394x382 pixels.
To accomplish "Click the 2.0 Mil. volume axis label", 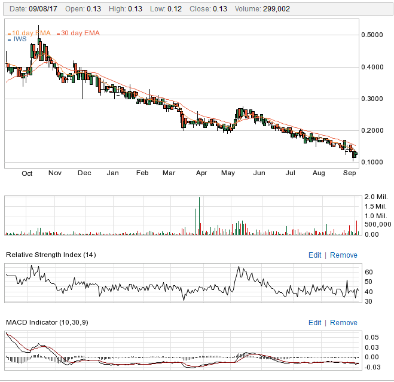I will click(x=376, y=197).
